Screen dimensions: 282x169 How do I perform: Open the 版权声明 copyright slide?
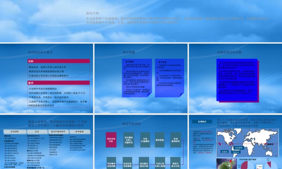tap(141, 21)
